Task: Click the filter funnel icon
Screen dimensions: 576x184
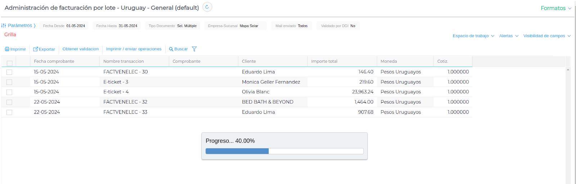Action: tap(194, 49)
